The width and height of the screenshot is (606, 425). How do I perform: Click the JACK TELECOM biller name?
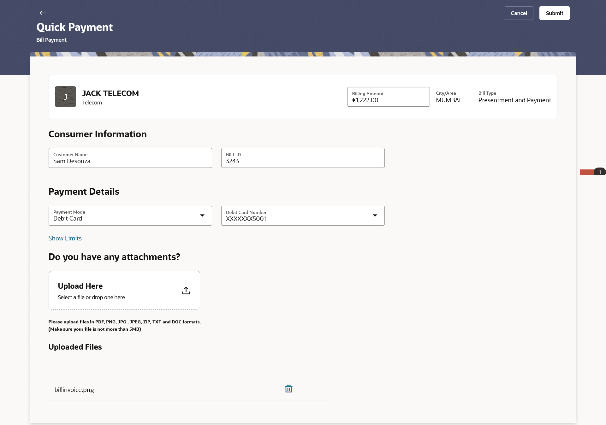pos(110,93)
